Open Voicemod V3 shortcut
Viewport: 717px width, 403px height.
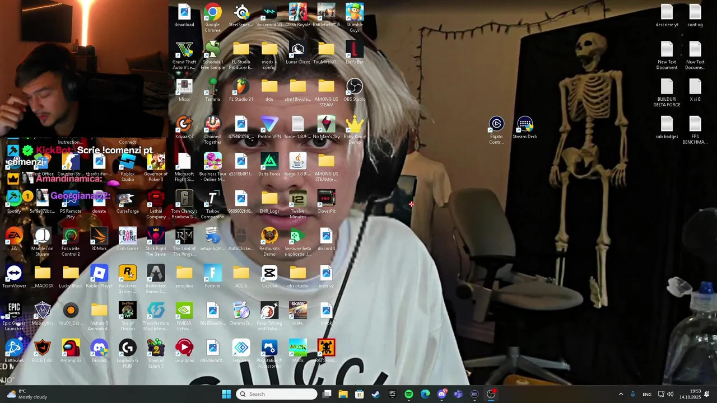pos(269,15)
